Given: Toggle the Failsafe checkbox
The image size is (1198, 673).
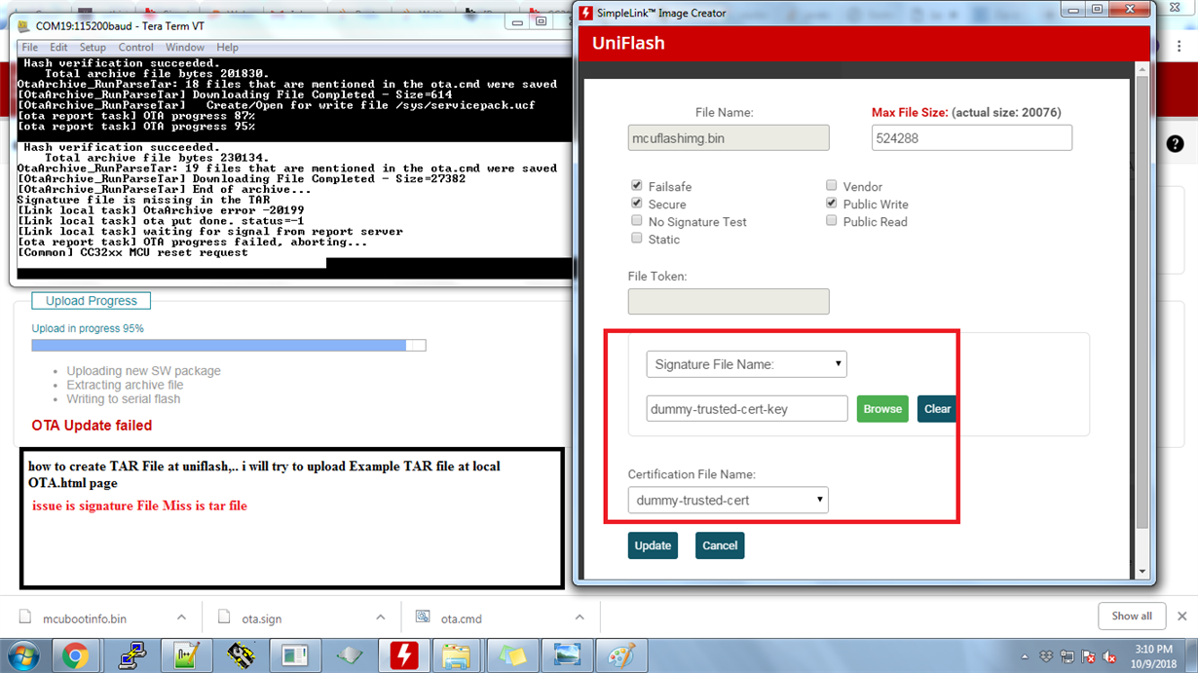Looking at the screenshot, I should (636, 185).
